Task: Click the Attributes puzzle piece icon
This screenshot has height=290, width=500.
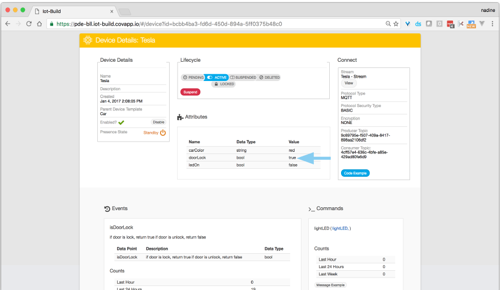Action: (180, 117)
